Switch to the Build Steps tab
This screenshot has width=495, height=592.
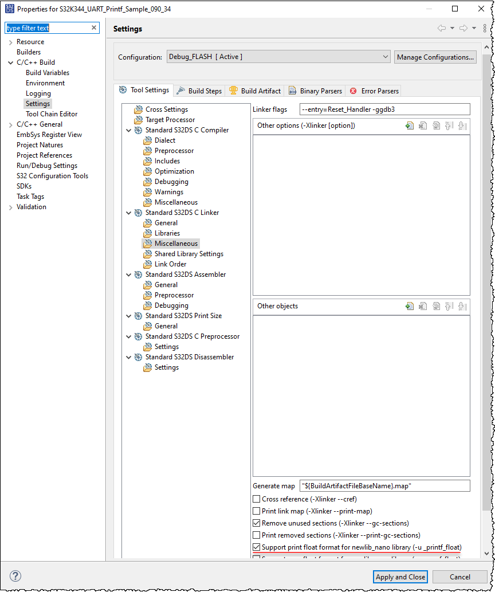coord(204,91)
